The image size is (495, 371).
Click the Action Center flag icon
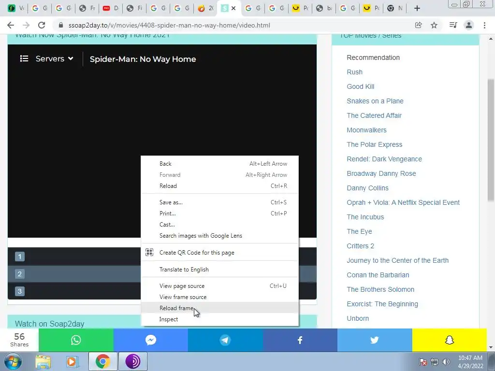[x=422, y=362]
